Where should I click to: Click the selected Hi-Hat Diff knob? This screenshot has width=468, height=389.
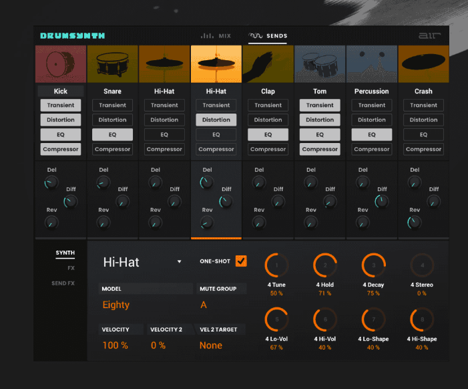[x=226, y=202]
